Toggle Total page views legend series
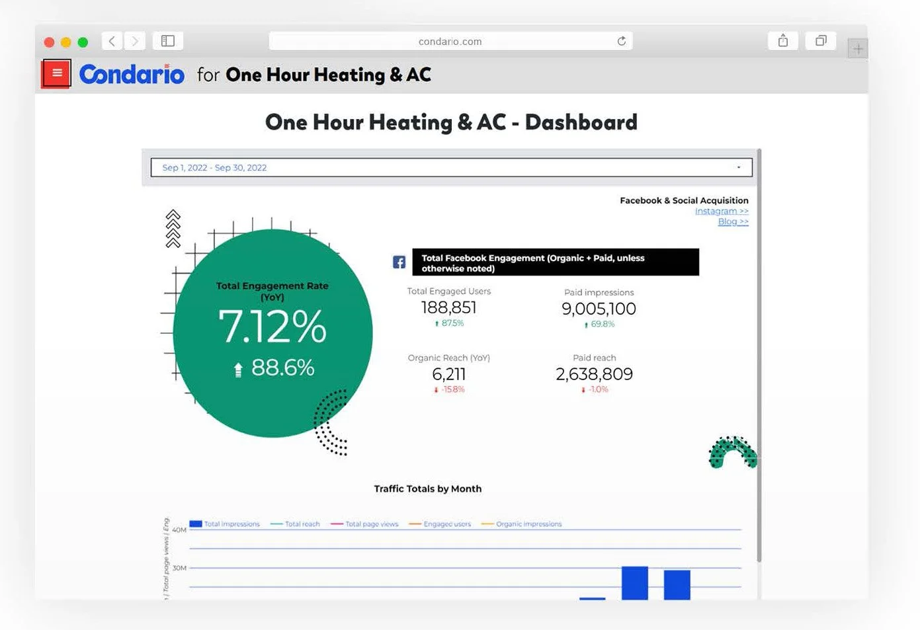The image size is (920, 630). coord(364,524)
